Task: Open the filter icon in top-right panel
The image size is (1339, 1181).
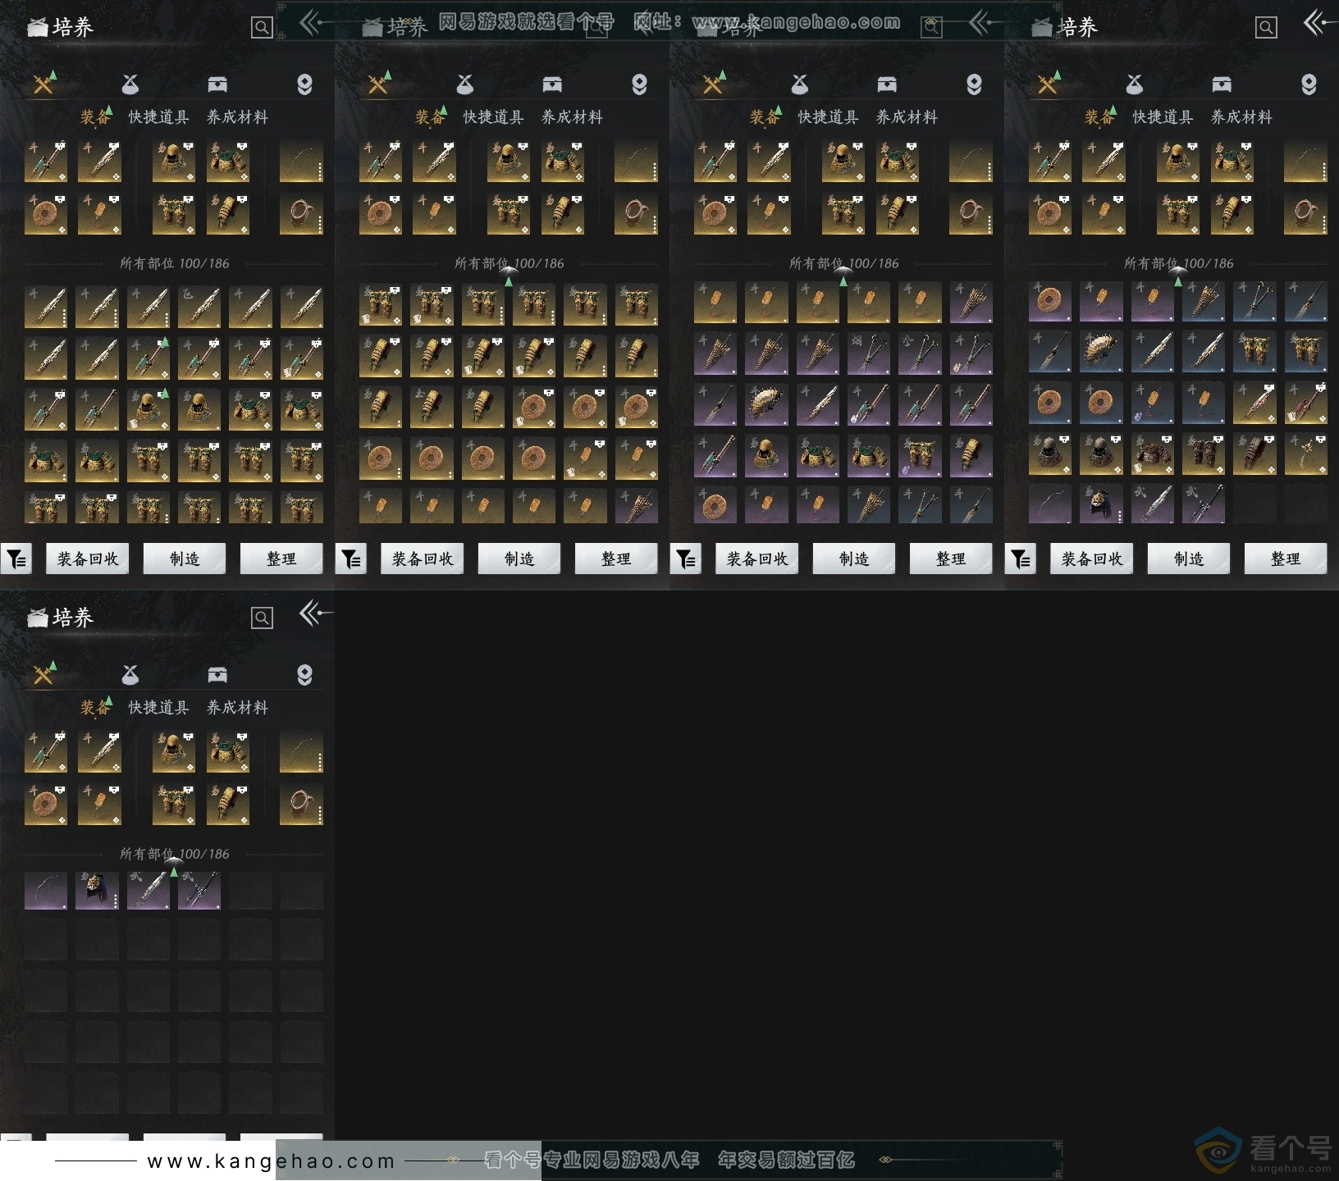Action: tap(1021, 559)
